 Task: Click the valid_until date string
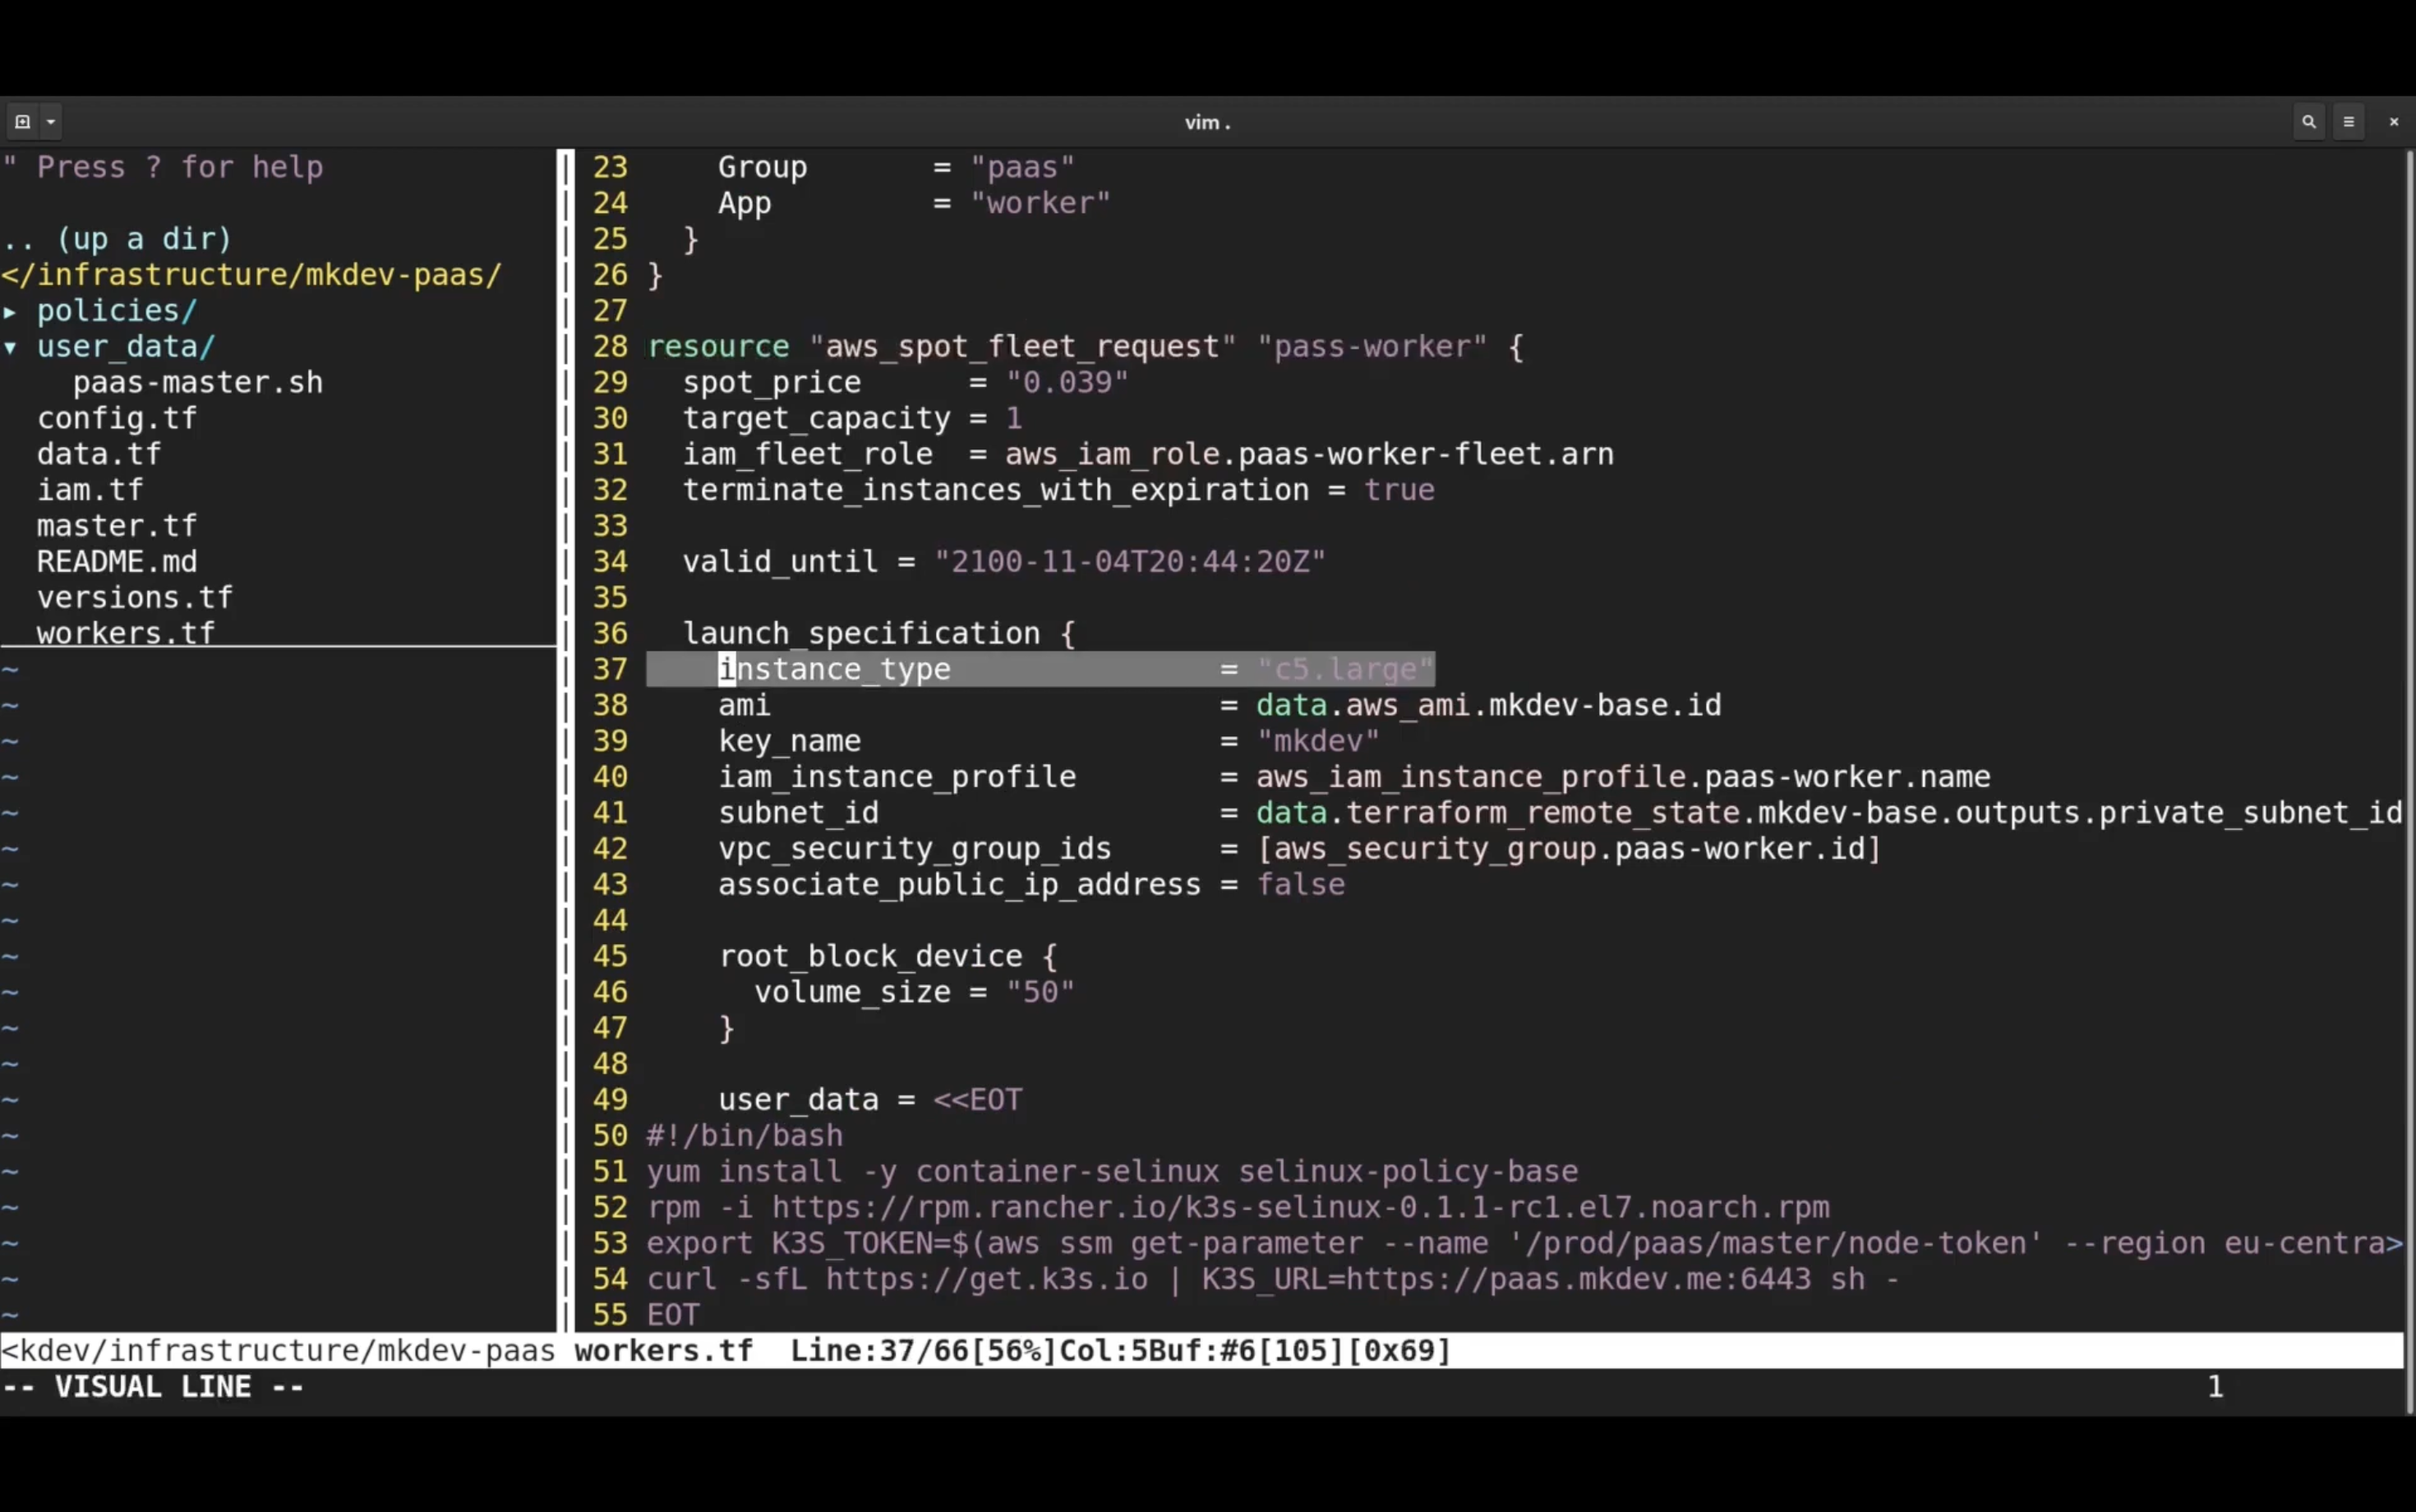pos(1130,562)
